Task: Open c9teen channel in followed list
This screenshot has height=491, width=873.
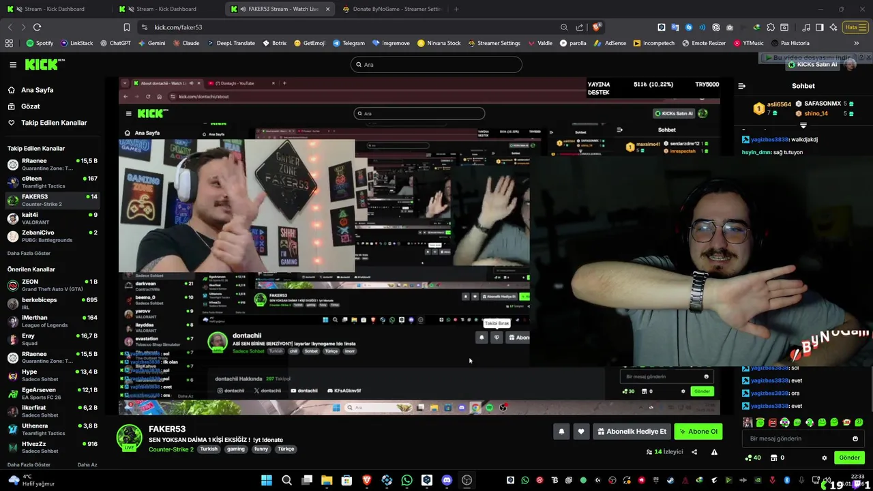Action: coord(52,182)
